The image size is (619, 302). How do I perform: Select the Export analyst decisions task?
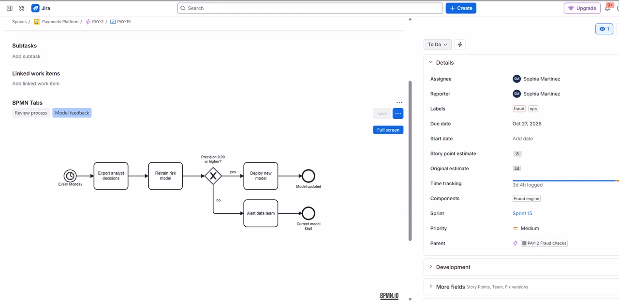click(111, 176)
